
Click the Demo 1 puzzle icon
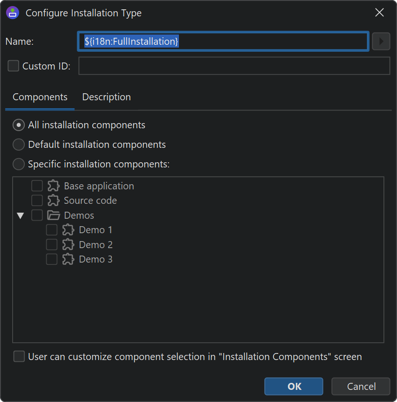[68, 230]
